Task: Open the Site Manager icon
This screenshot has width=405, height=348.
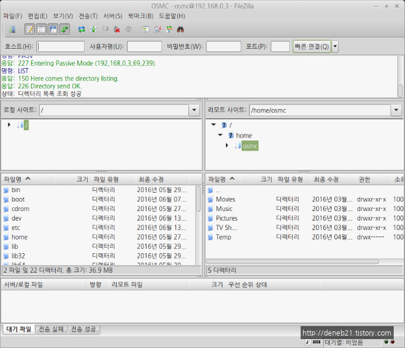Action: [x=12, y=29]
